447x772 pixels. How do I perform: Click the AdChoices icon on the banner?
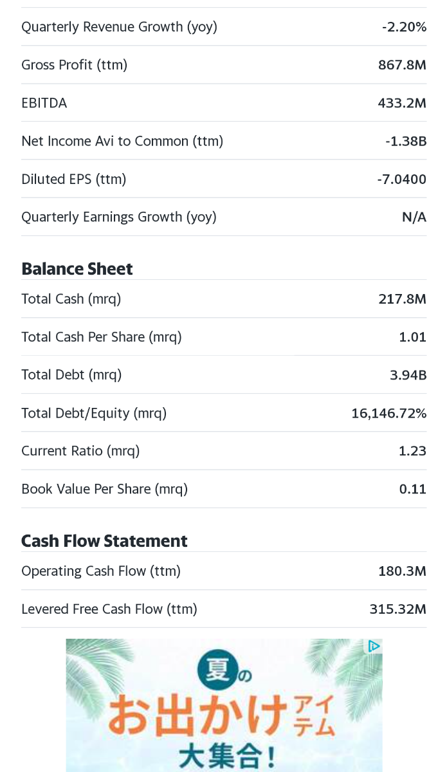[x=374, y=646]
